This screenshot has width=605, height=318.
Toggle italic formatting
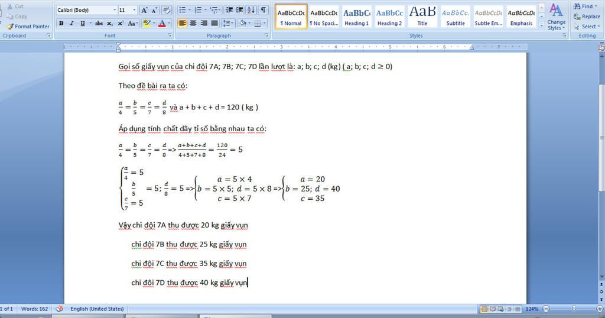pyautogui.click(x=71, y=24)
